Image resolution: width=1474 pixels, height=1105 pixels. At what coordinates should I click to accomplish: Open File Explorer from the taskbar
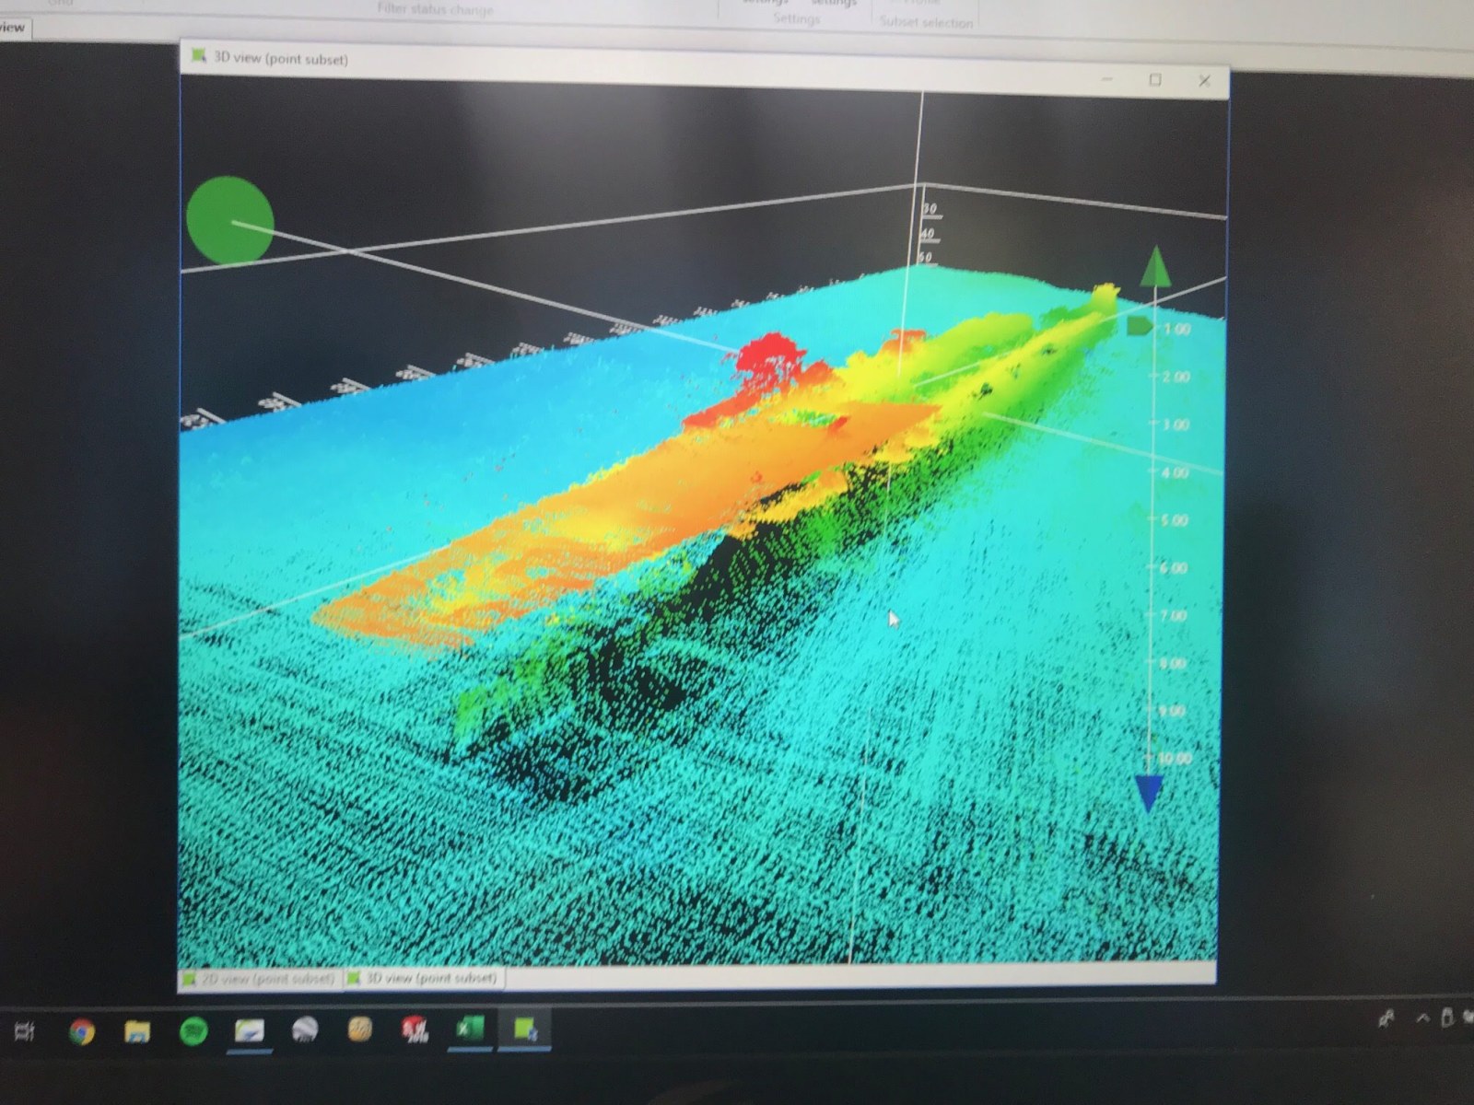137,1031
